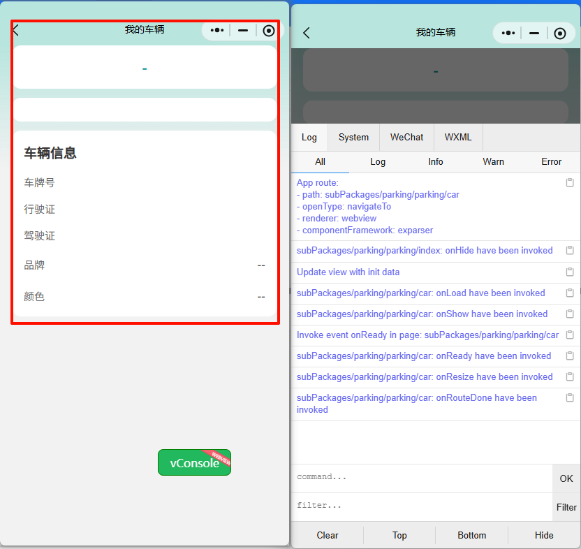
Task: Open the WXML tab
Action: (x=458, y=137)
